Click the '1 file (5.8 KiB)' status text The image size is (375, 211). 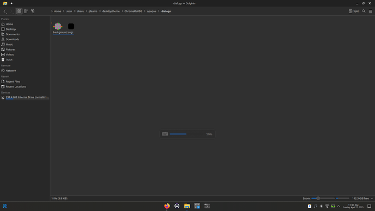[x=59, y=198]
